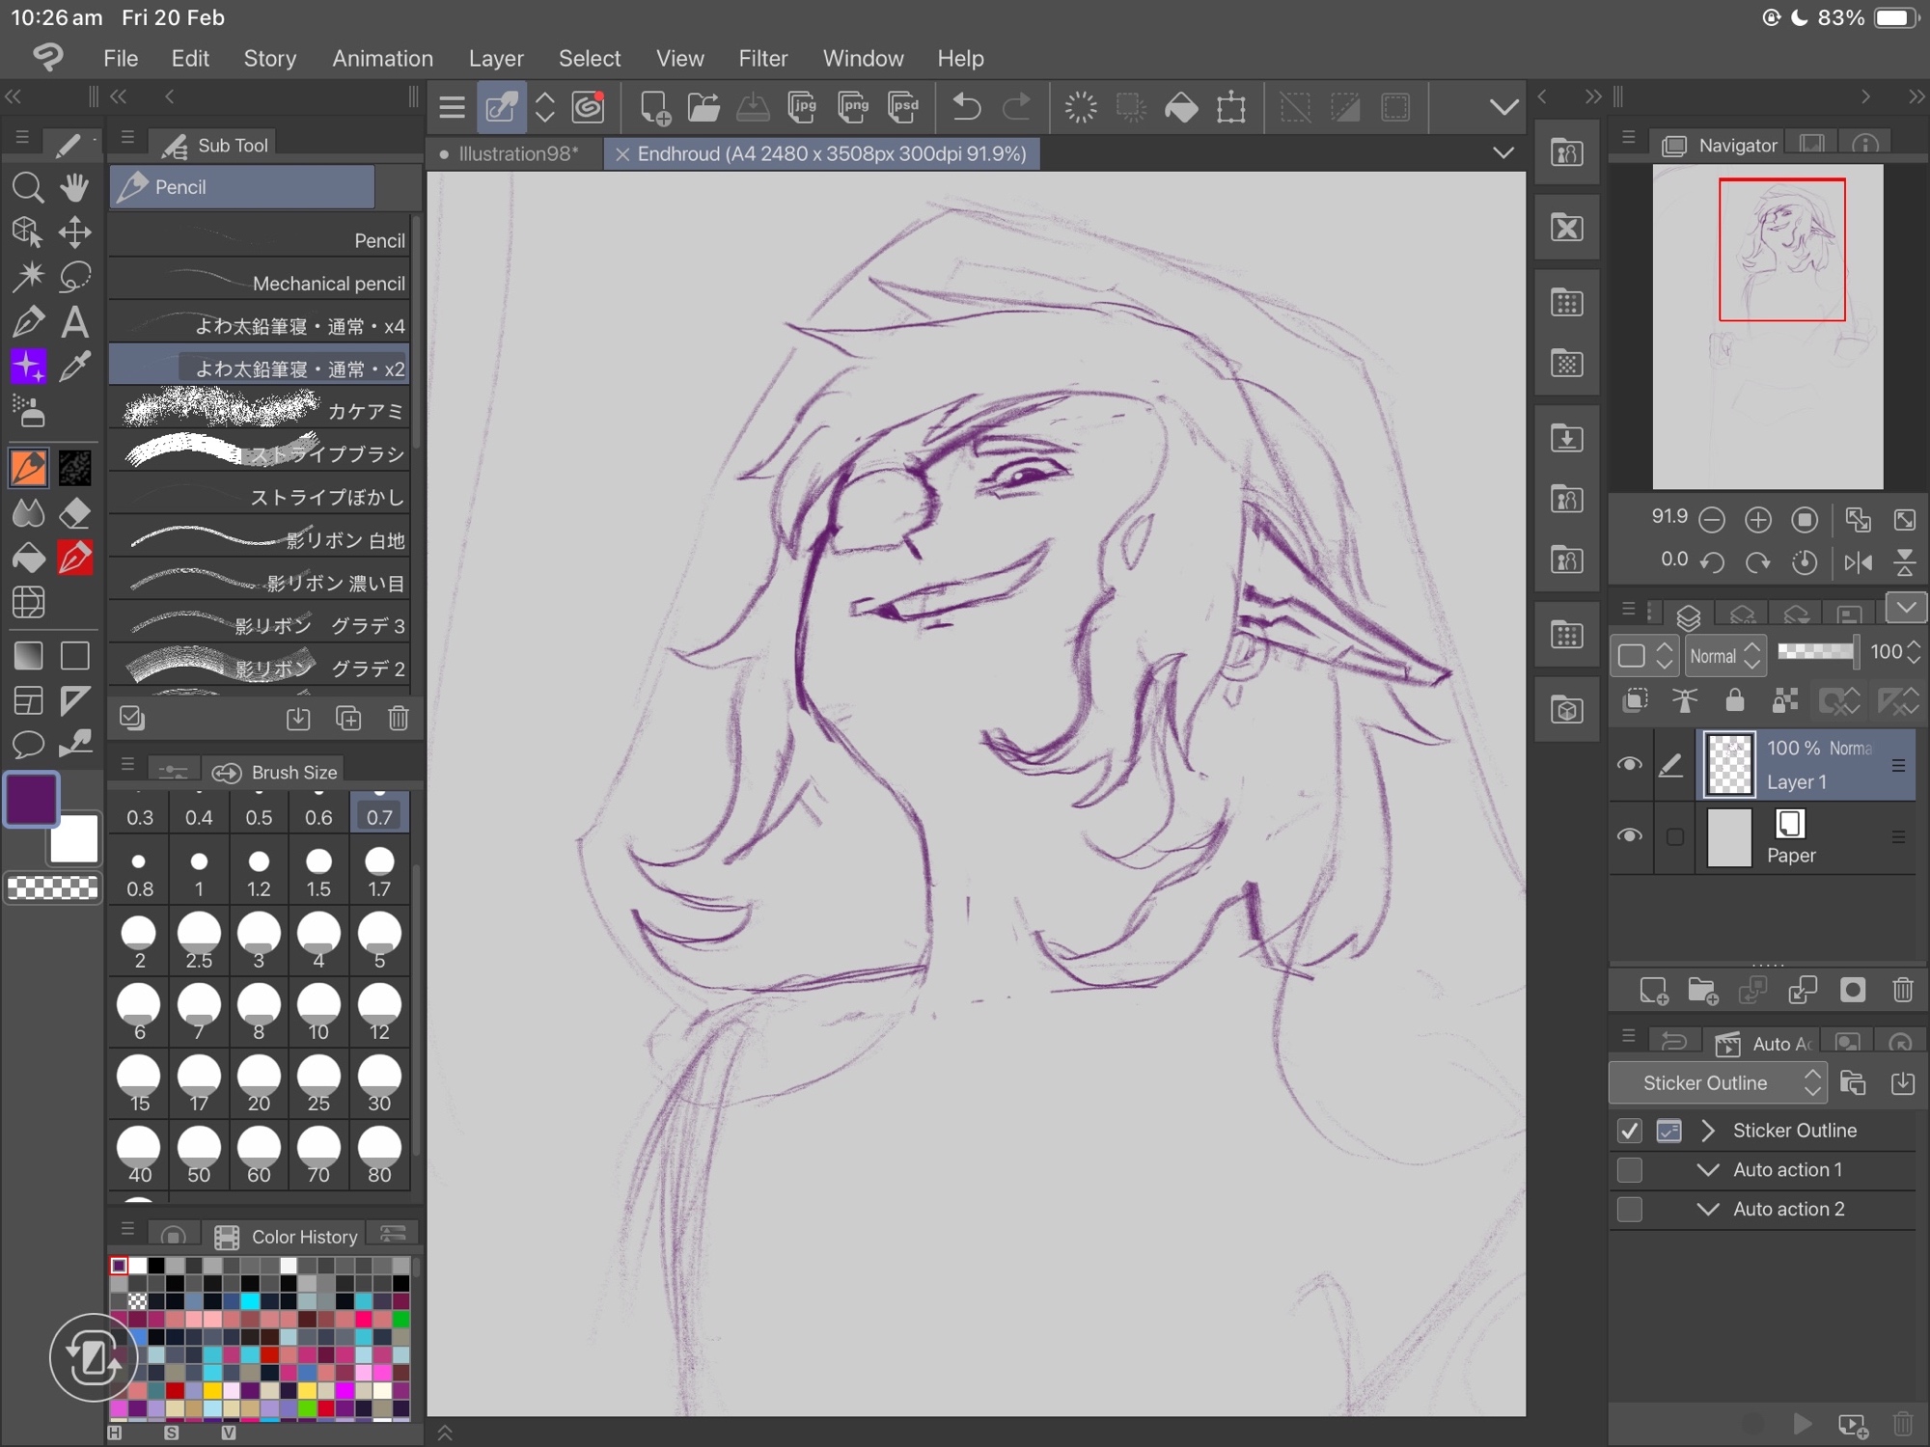Viewport: 1930px width, 1447px height.
Task: Set brush size to 10
Action: pos(318,1012)
